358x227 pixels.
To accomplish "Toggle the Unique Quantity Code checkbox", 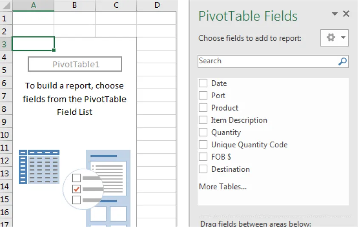I will (203, 145).
